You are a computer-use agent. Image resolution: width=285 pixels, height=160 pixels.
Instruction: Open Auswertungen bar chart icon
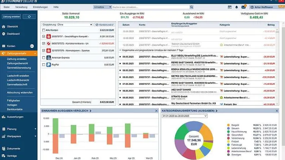click(x=3, y=117)
